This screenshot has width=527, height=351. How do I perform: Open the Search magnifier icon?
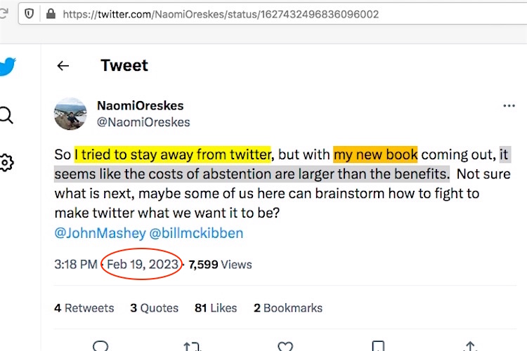(x=6, y=116)
